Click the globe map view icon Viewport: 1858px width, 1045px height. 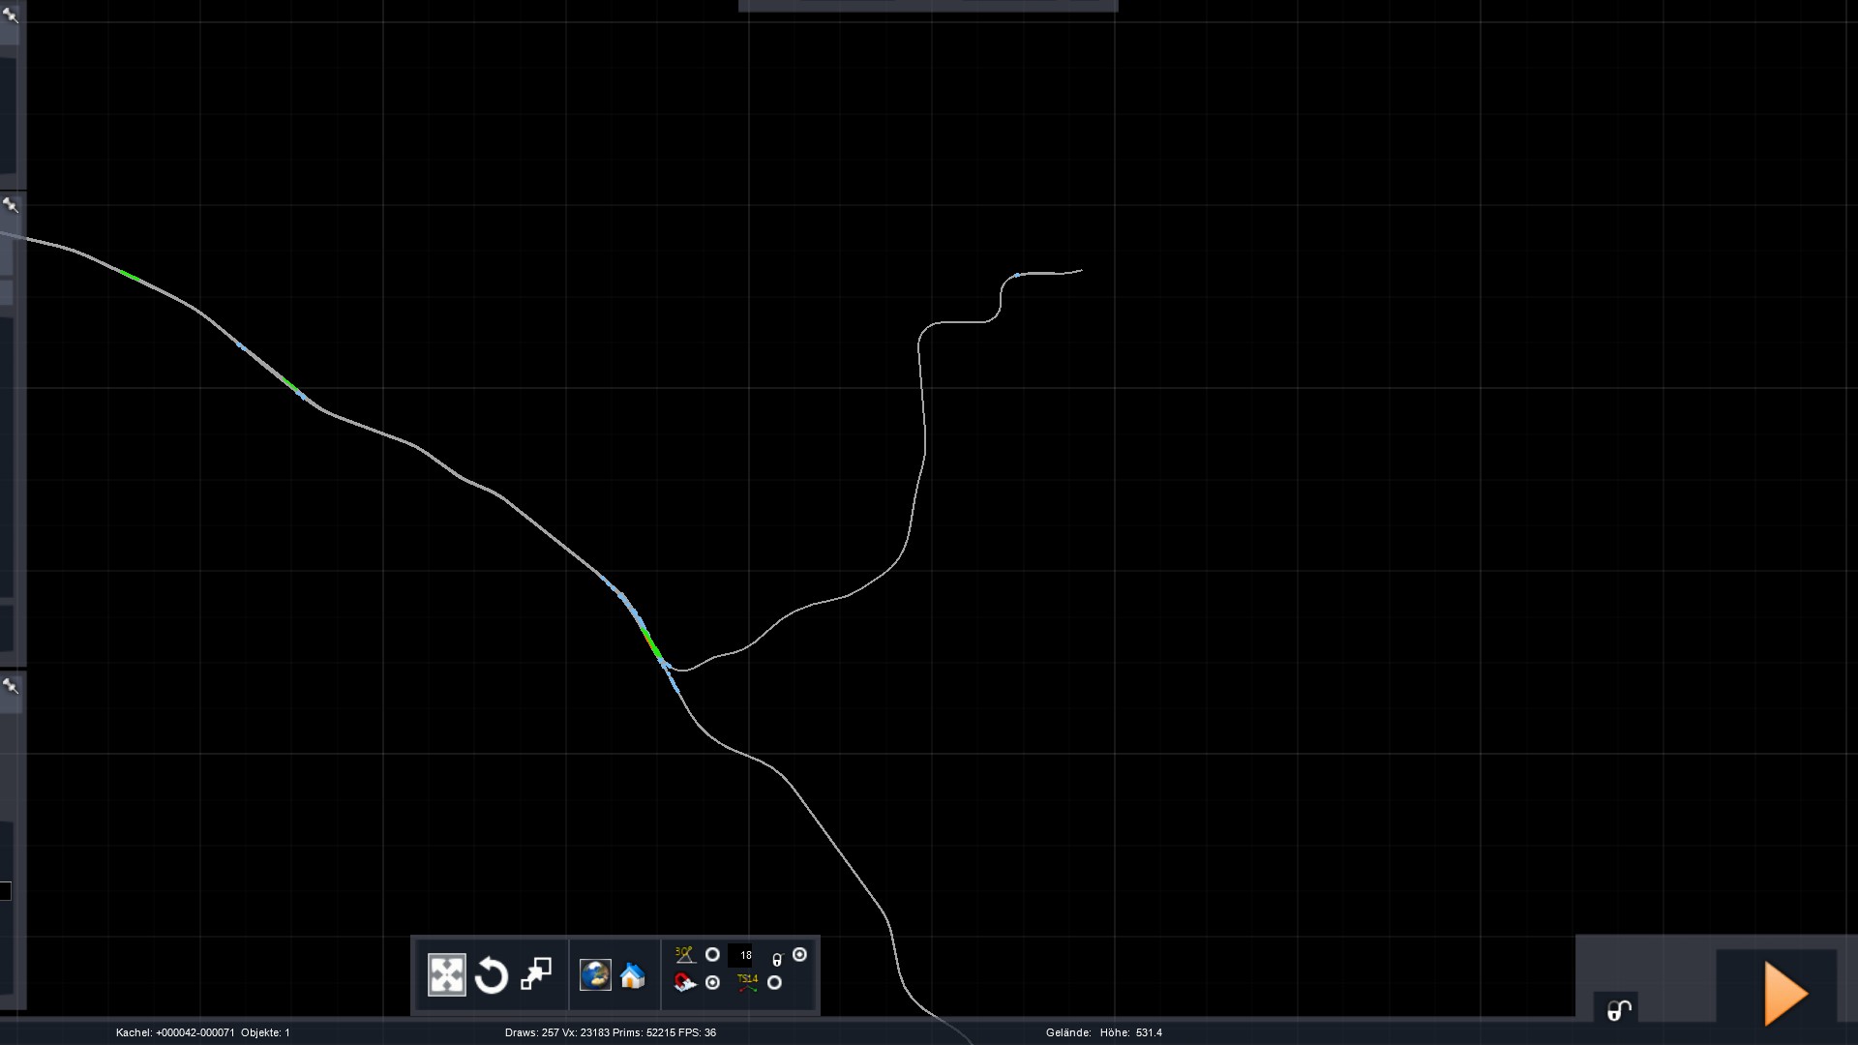[595, 975]
